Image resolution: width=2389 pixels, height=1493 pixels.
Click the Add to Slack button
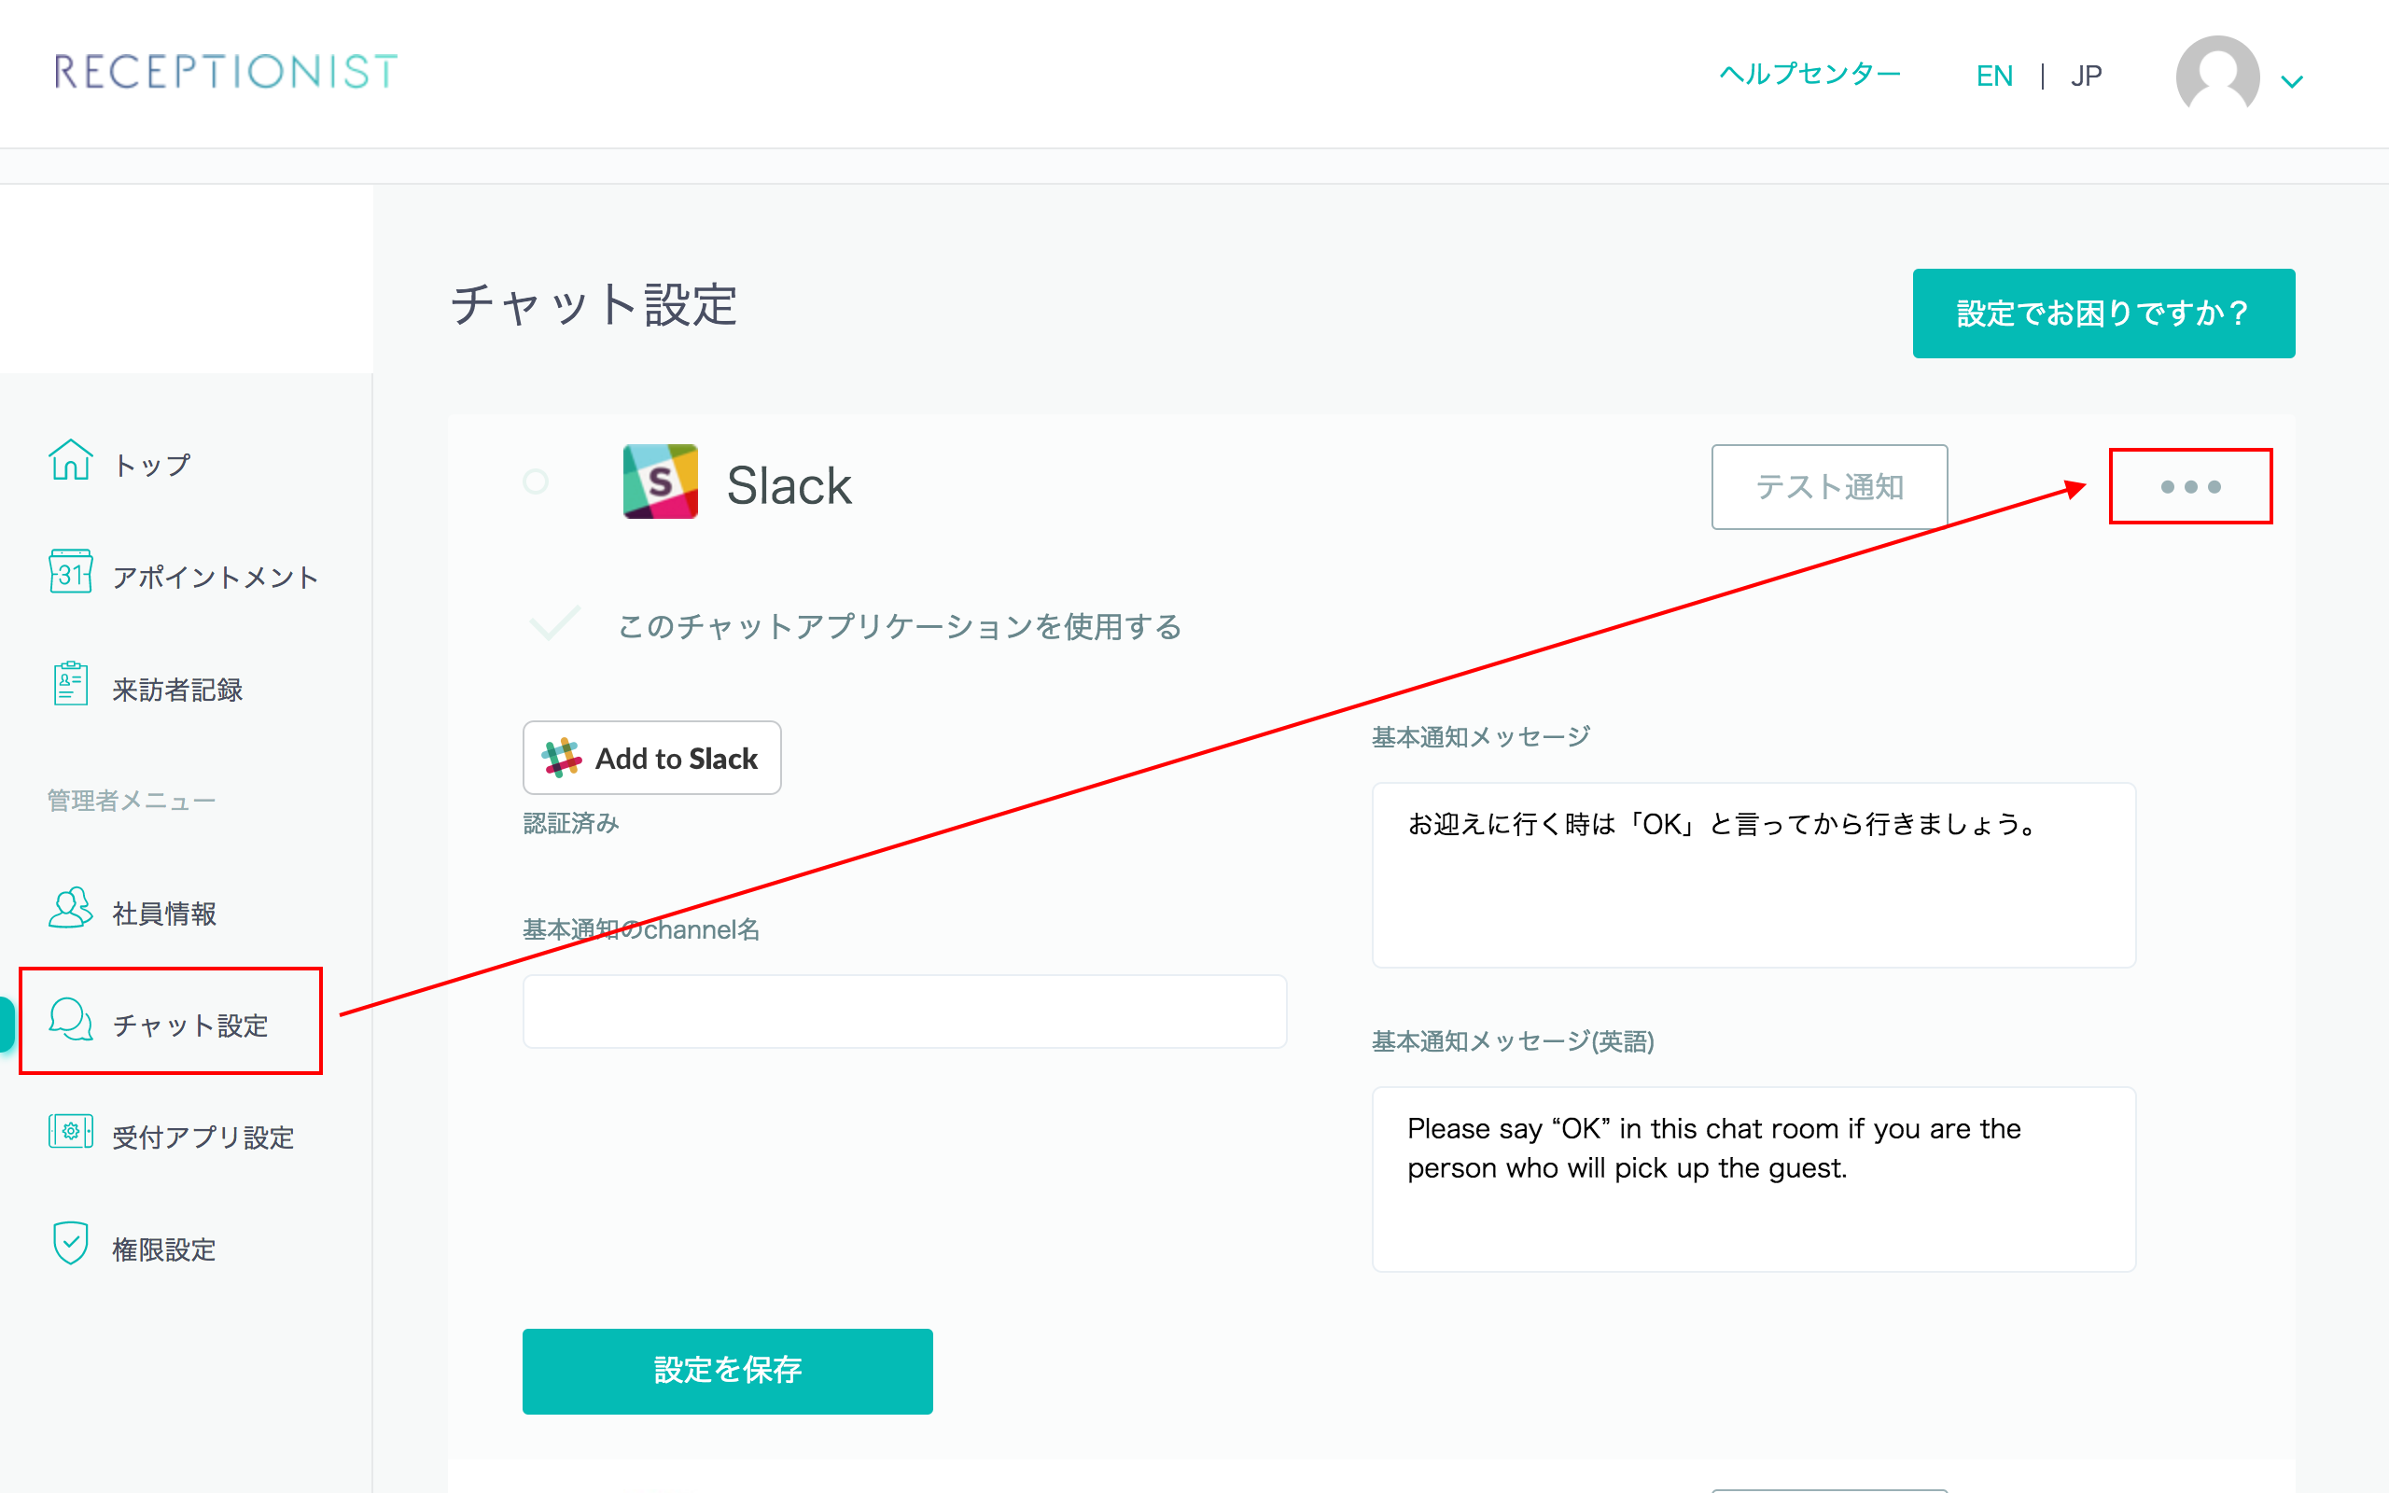(651, 759)
